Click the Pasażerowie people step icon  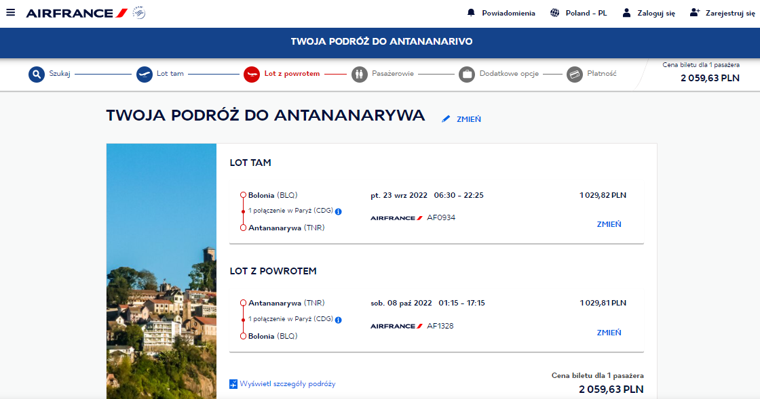click(x=359, y=75)
